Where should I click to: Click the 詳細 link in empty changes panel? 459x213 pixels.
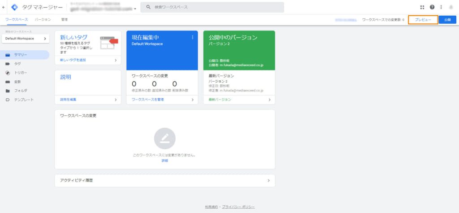165,161
